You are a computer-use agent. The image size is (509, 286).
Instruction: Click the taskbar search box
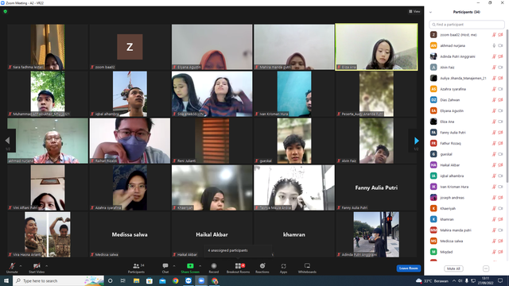point(58,280)
